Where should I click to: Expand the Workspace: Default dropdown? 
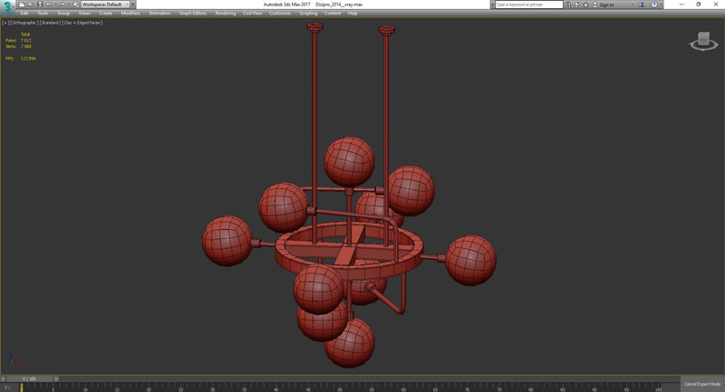104,5
